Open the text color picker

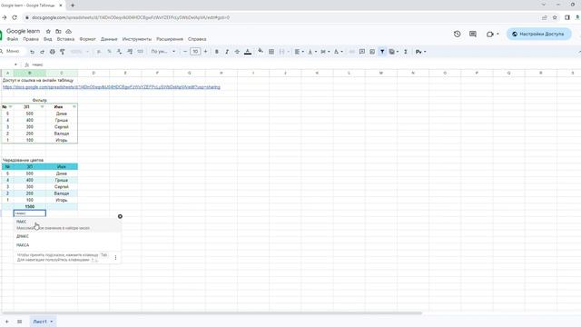point(248,52)
